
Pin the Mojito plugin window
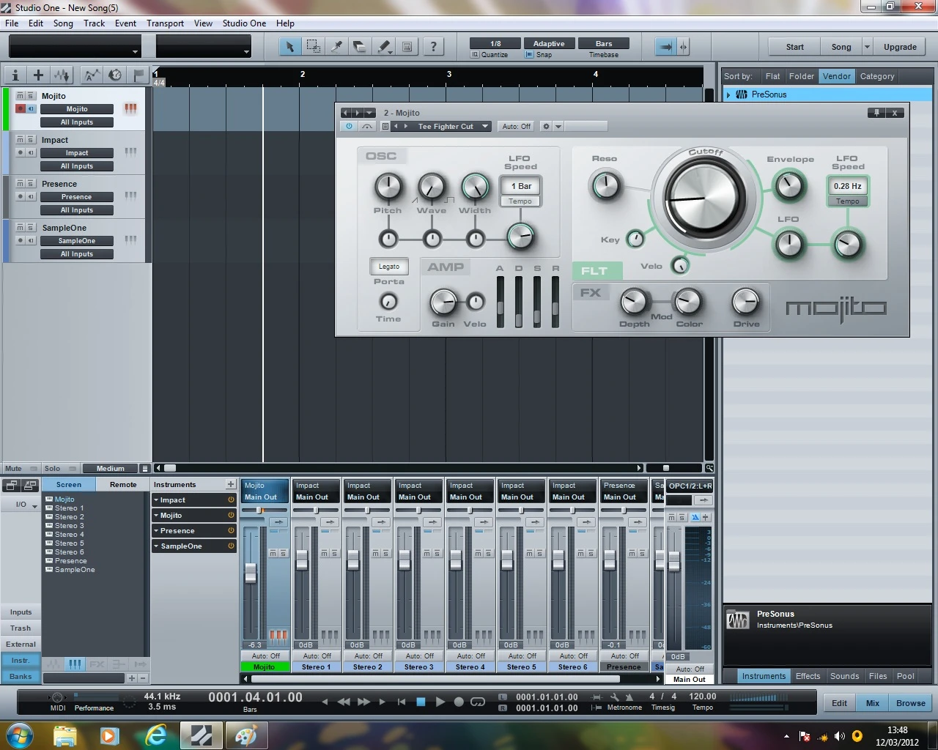(x=876, y=113)
